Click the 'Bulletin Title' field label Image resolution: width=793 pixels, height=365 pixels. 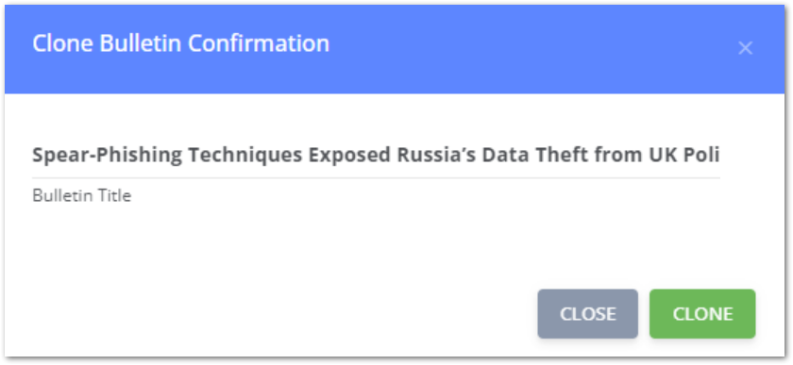[x=82, y=195]
